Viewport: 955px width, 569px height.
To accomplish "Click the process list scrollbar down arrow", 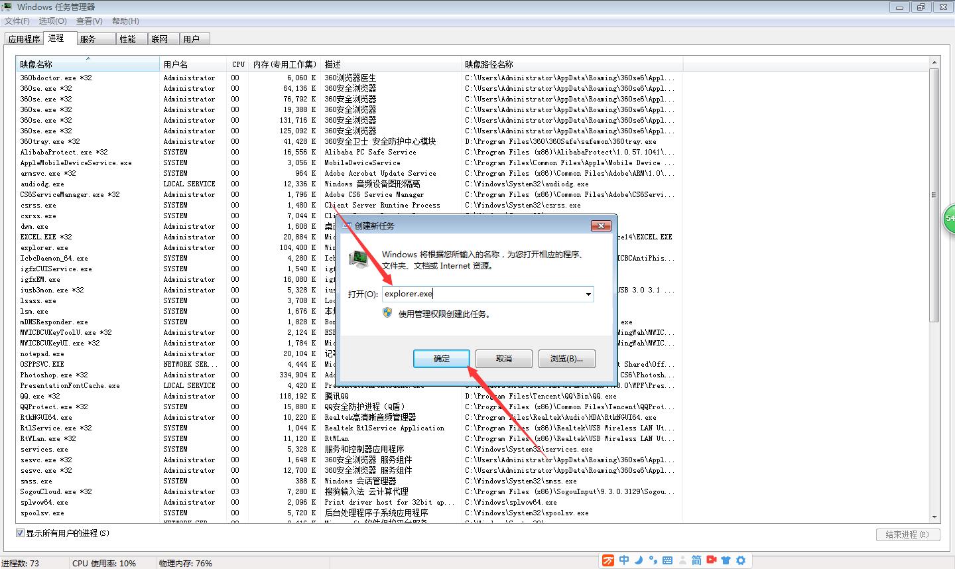I will pos(934,517).
